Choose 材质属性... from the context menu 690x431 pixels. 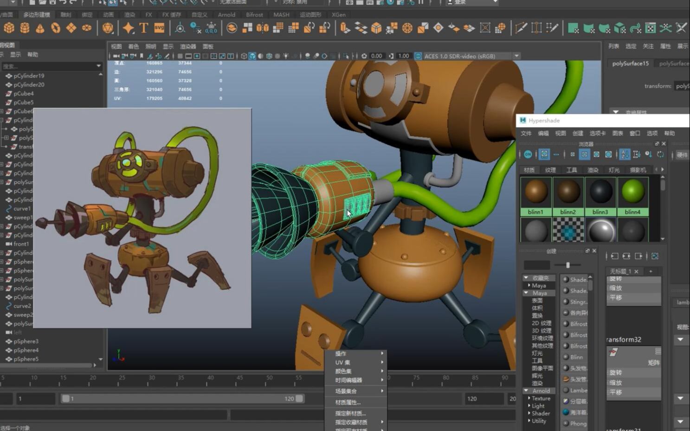coord(348,402)
